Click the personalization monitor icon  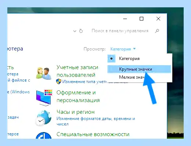(x=44, y=98)
